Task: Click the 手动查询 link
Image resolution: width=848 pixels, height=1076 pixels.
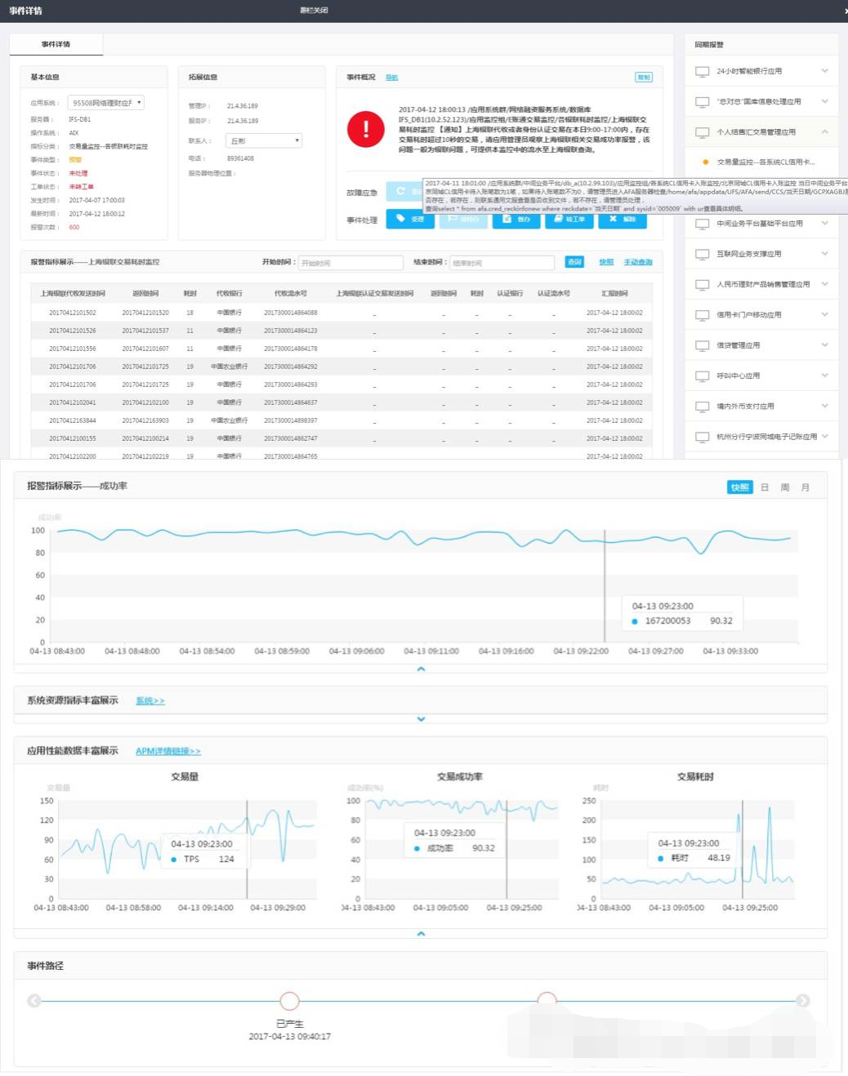Action: click(x=638, y=262)
